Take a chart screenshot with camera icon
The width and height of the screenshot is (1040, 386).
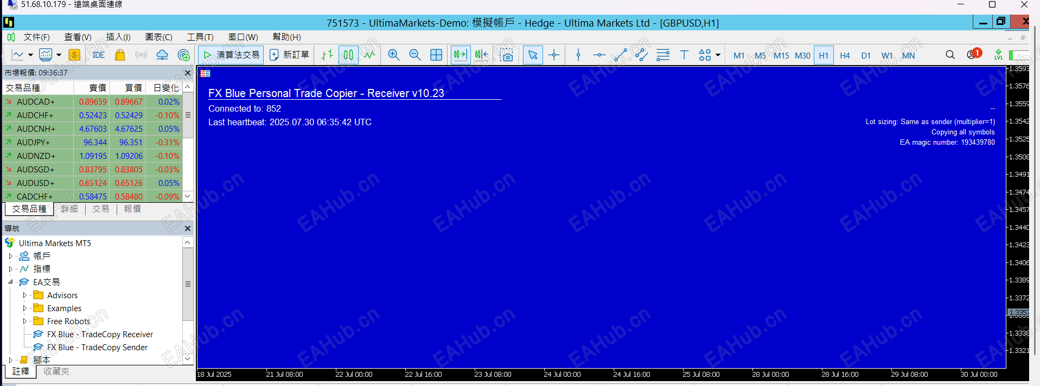coord(506,55)
